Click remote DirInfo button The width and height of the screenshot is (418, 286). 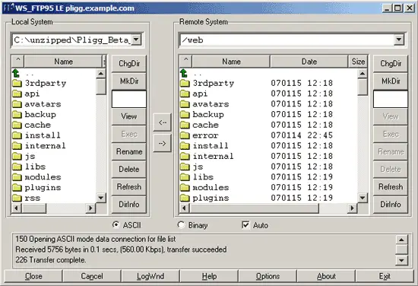point(391,205)
